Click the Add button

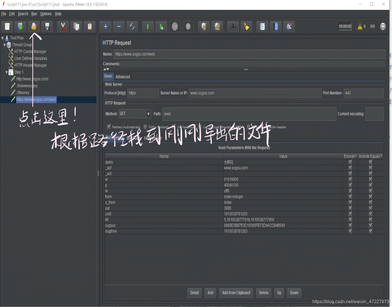[210, 293]
